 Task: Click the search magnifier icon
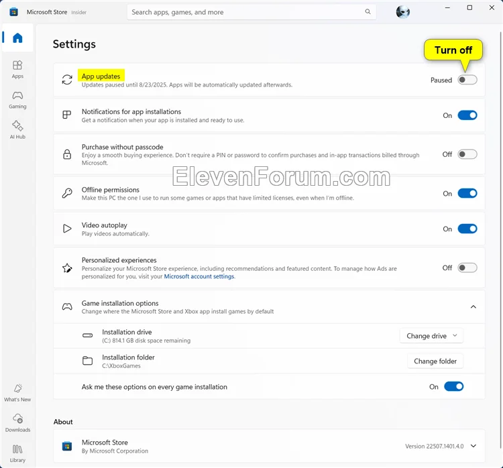[368, 12]
